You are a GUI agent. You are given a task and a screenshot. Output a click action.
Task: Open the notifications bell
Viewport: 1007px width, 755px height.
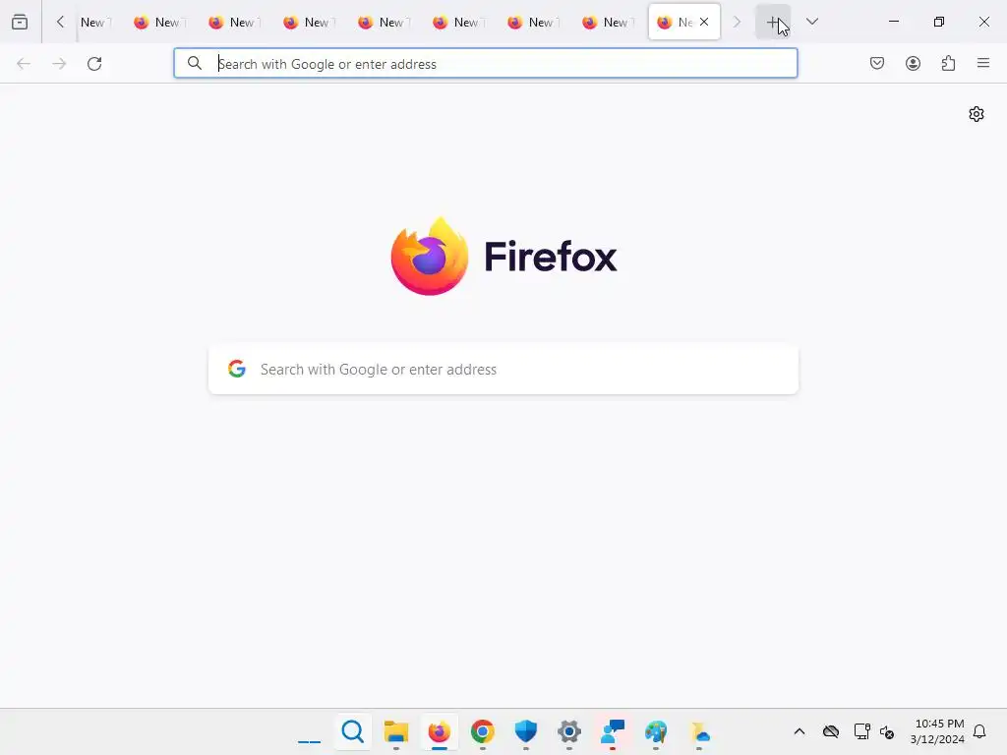tap(979, 731)
